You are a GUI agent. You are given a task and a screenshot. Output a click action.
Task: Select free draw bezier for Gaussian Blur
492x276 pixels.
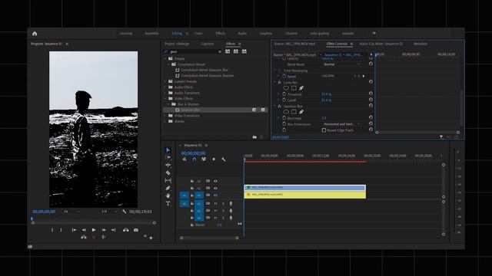[301, 112]
